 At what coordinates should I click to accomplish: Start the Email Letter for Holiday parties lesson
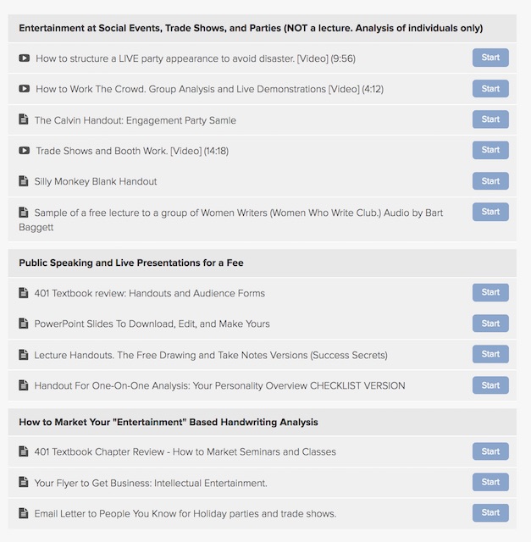coord(490,512)
